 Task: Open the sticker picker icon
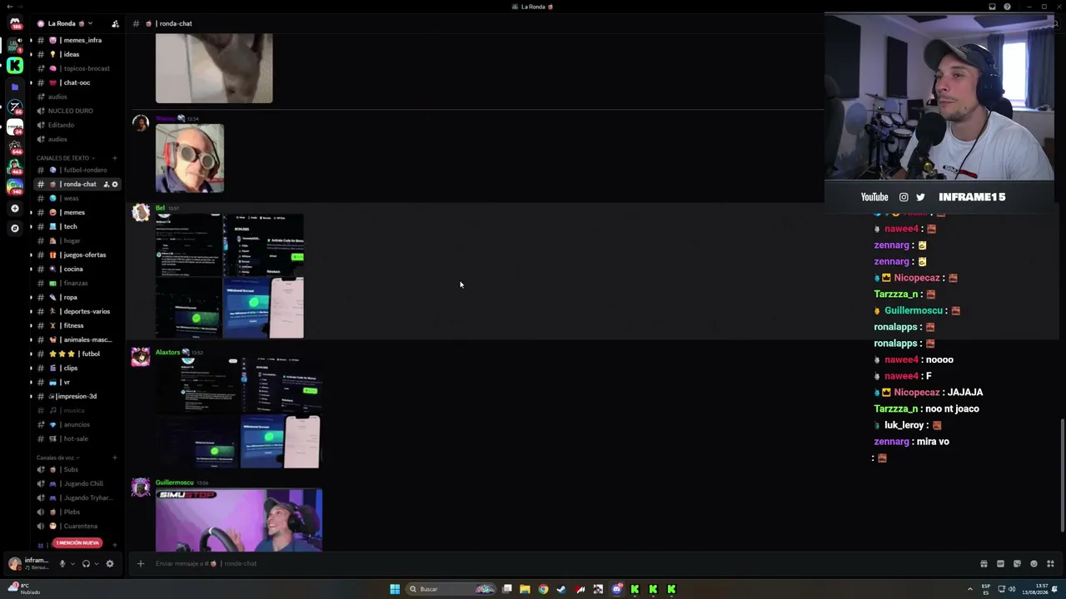tap(1017, 563)
